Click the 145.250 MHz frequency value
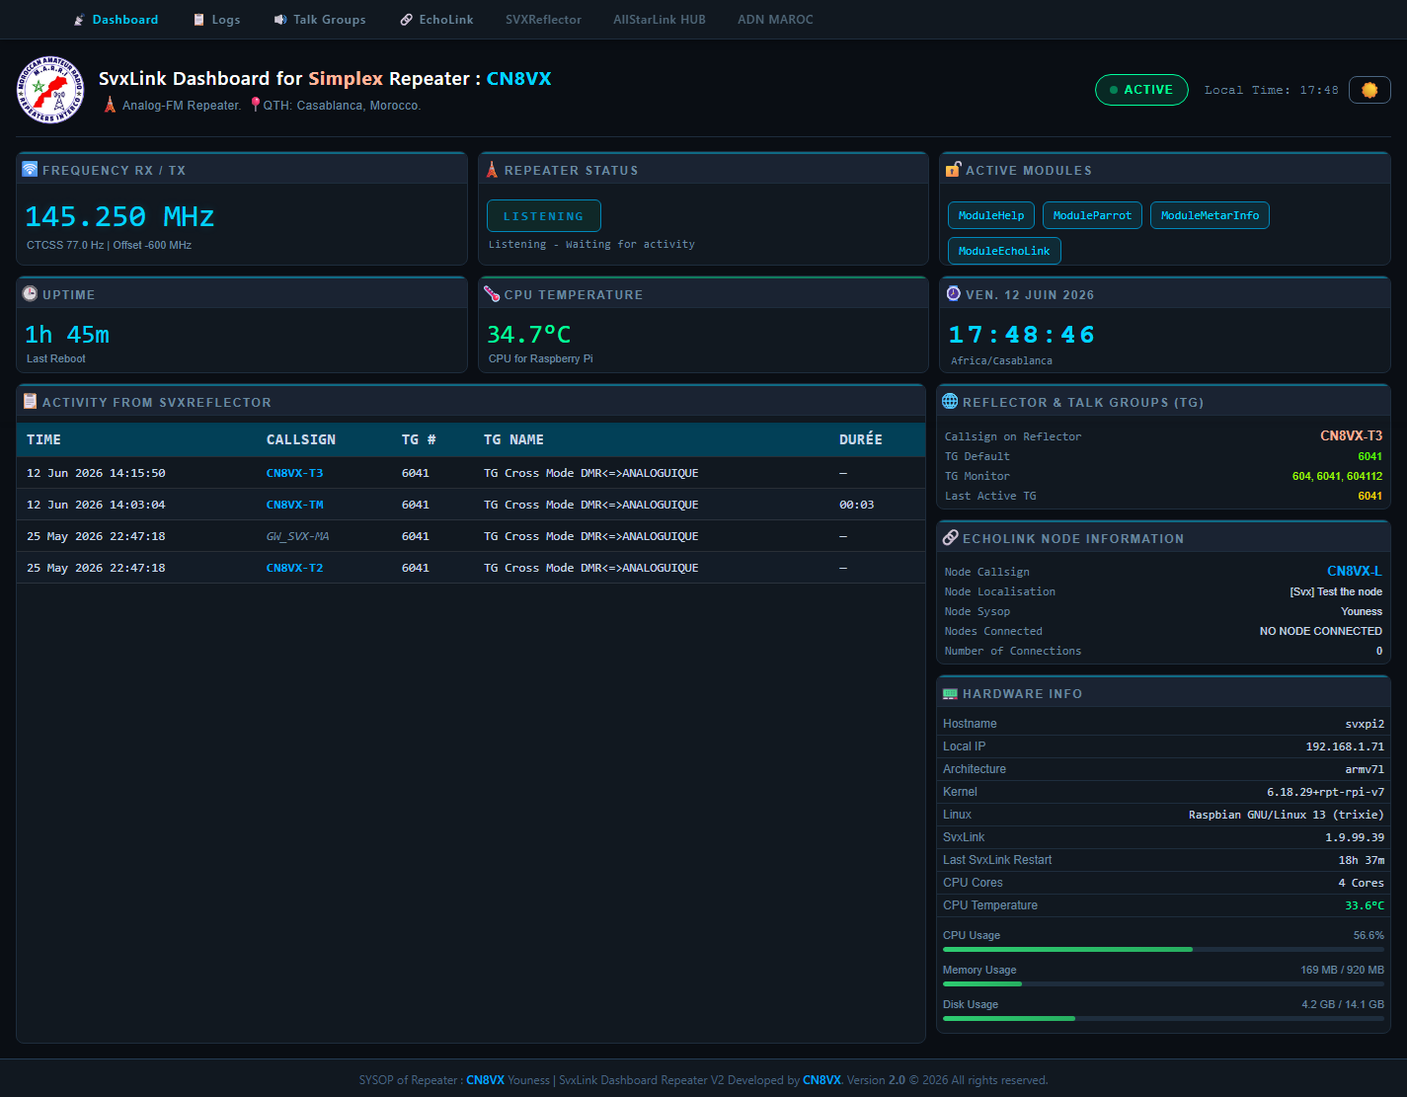Screen dimensions: 1407x1097 pyautogui.click(x=119, y=216)
